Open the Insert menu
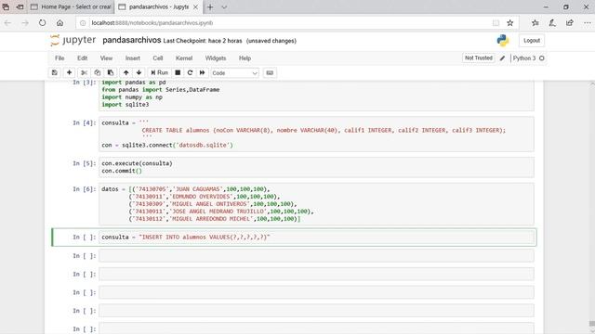The width and height of the screenshot is (595, 334). tap(133, 58)
